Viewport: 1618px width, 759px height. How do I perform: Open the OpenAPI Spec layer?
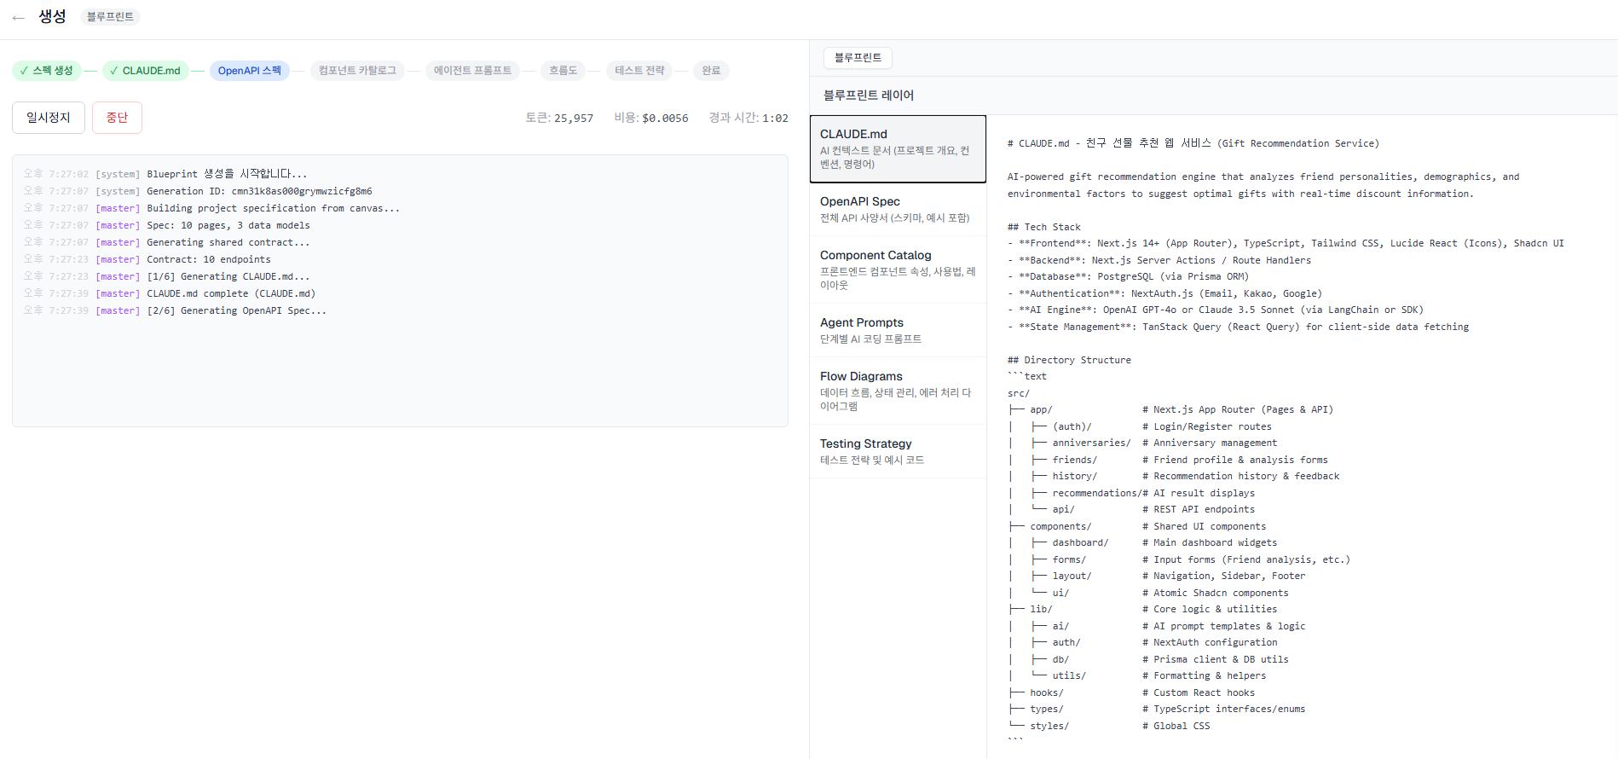point(897,209)
